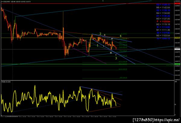Select the white sub-wave label 'iv'
Viewport: 181px width, 123px height.
[112, 39]
